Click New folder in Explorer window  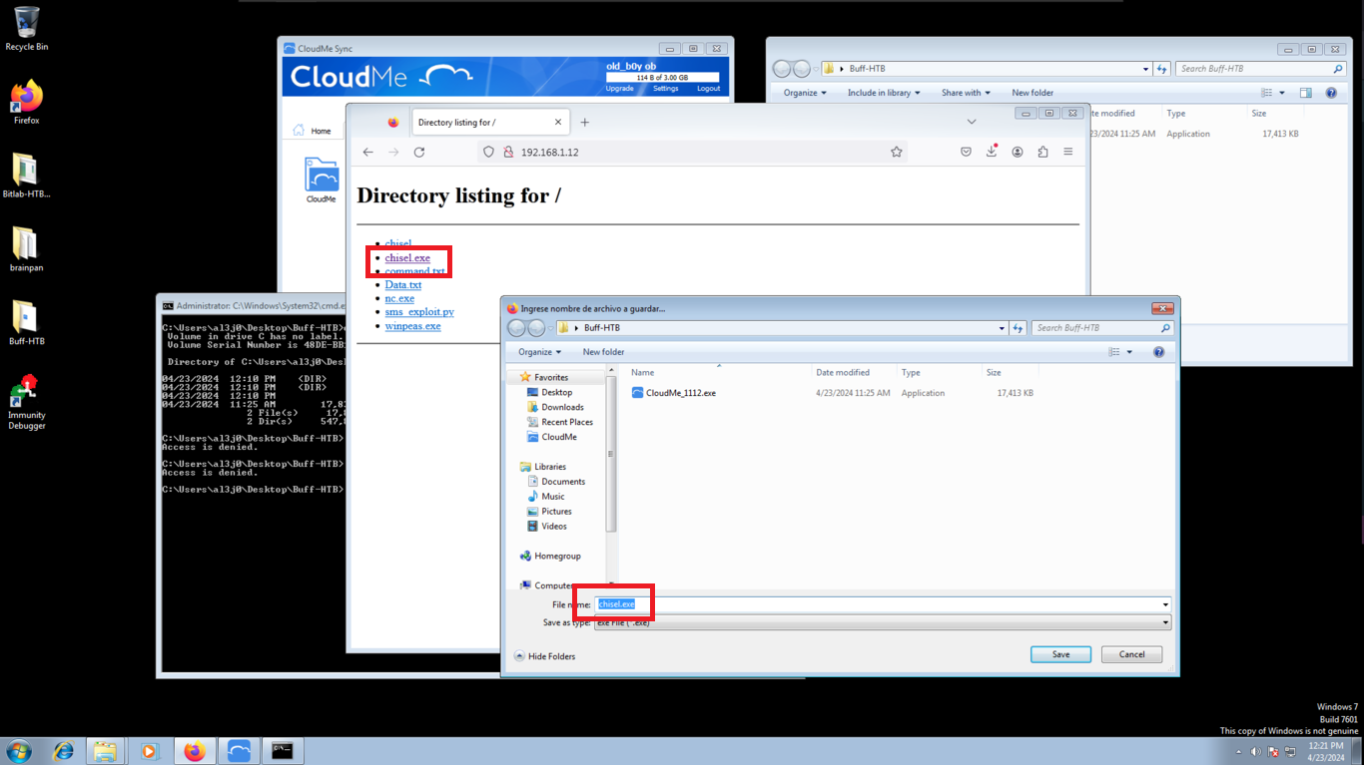click(x=1032, y=93)
